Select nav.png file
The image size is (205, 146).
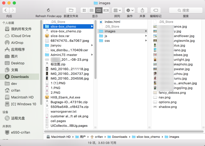[x=177, y=97]
